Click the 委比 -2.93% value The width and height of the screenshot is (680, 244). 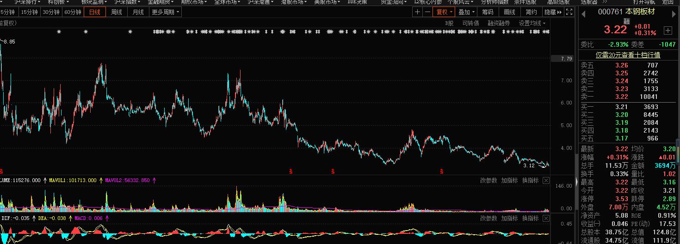point(618,44)
